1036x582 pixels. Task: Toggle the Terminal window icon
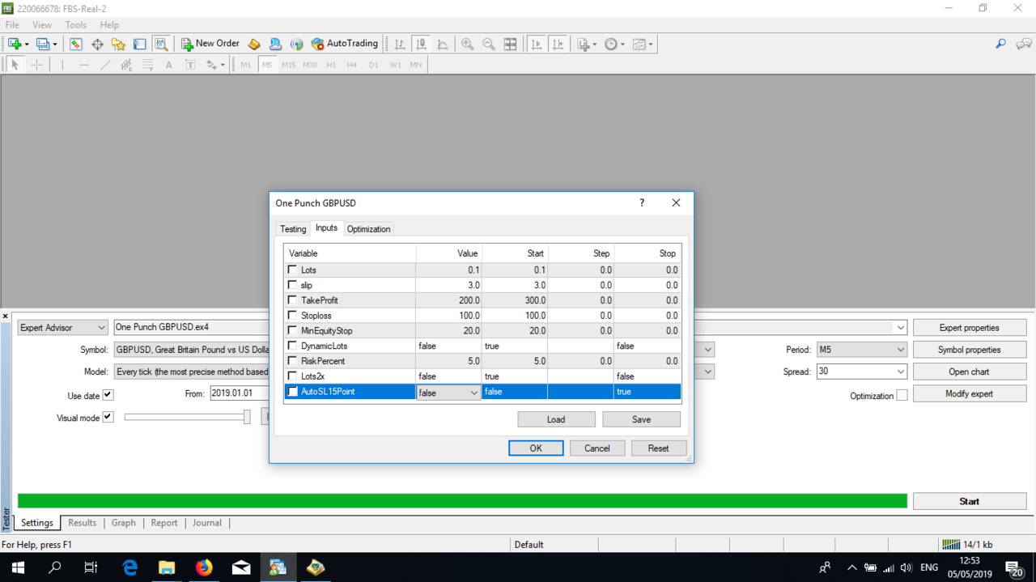pos(139,44)
